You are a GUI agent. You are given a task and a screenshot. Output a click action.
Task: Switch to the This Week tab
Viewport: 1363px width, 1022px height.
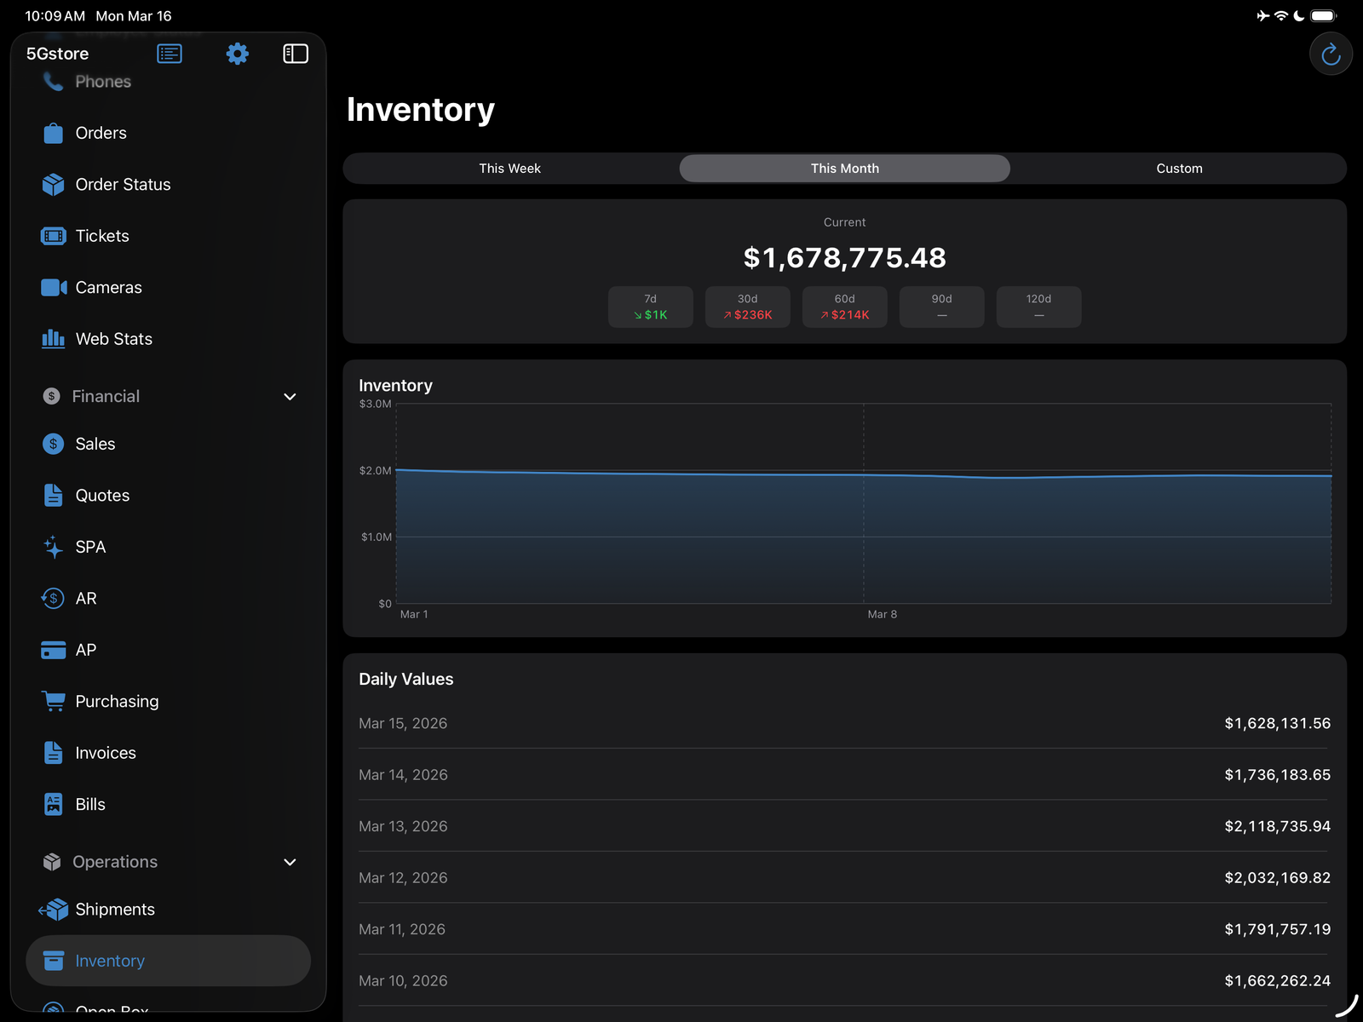[x=509, y=168]
